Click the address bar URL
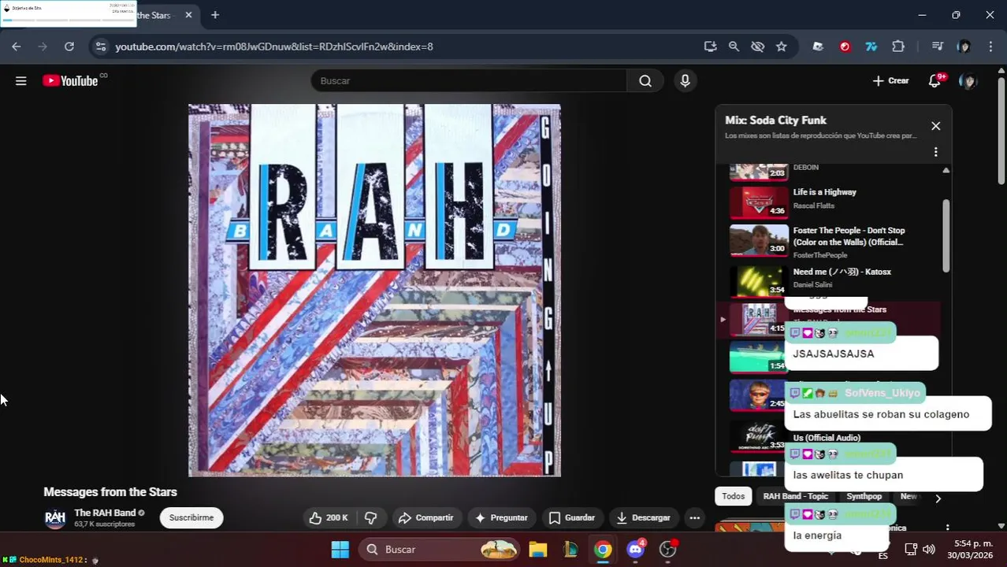 [274, 46]
